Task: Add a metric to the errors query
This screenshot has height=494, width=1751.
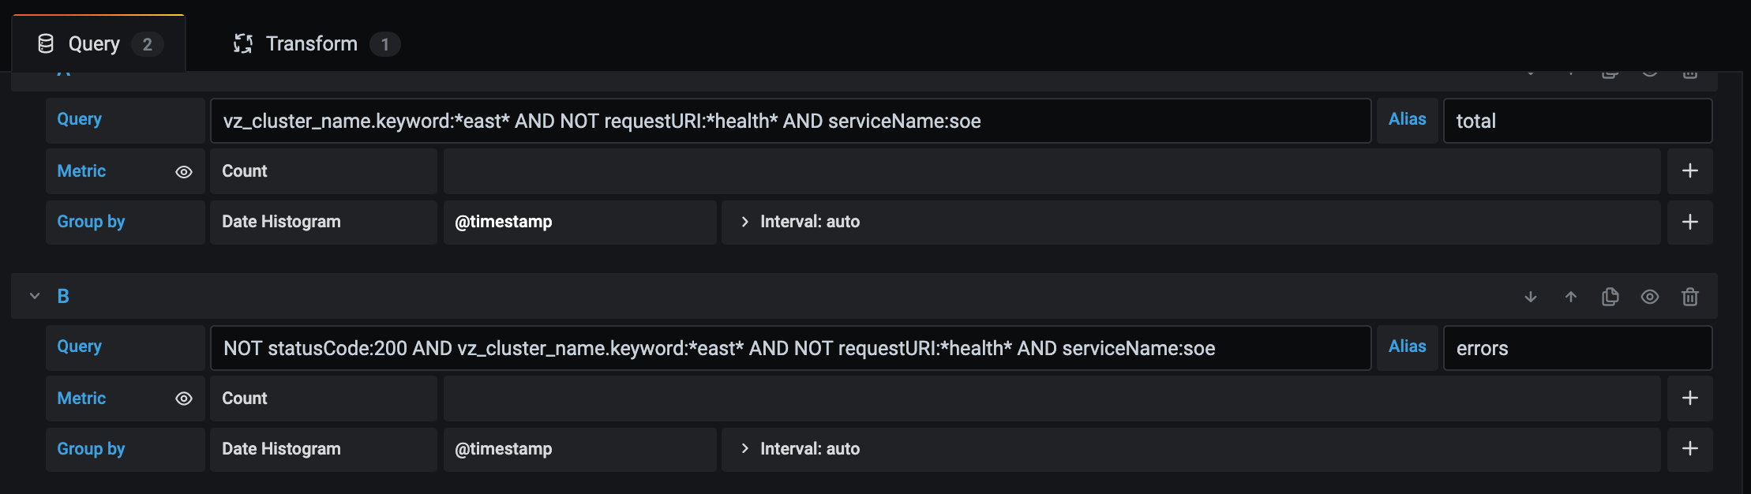Action: pyautogui.click(x=1690, y=399)
